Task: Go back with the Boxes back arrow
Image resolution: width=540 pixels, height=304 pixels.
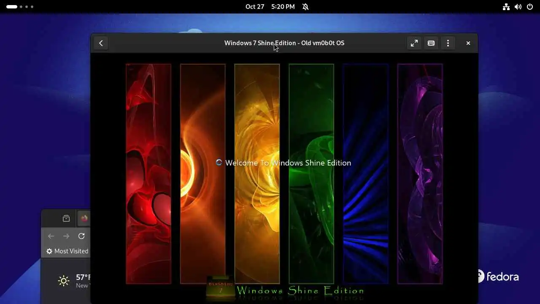Action: pyautogui.click(x=101, y=43)
